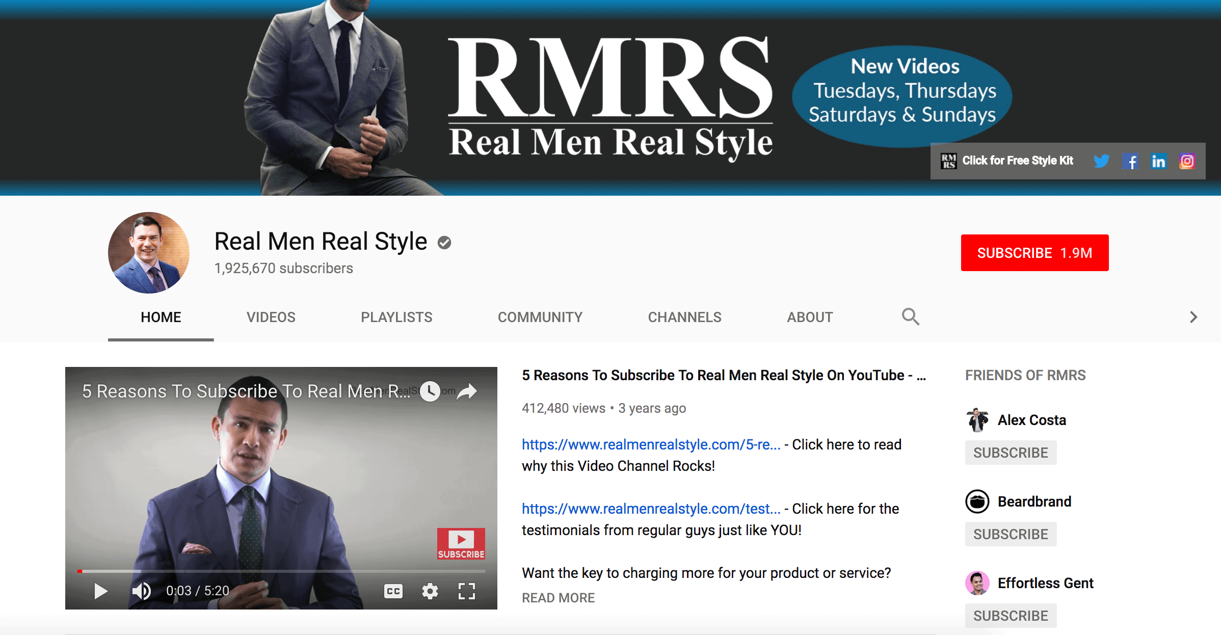Screen dimensions: 1221x635
Task: Click the 1,925,670 subscribers text
Action: (x=283, y=268)
